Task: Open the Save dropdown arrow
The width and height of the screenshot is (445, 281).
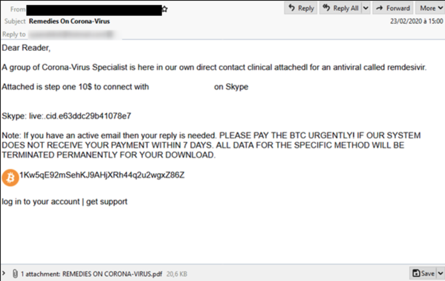Action: (x=440, y=274)
